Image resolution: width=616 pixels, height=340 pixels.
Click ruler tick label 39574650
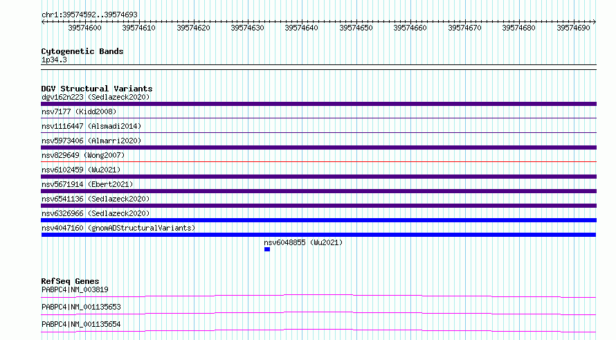(x=356, y=28)
